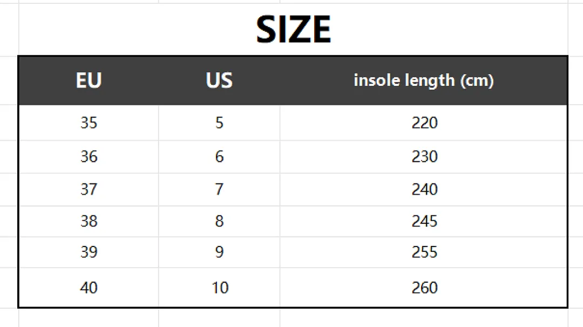Select the US size 8 cell
This screenshot has height=327, width=583.
click(x=219, y=221)
